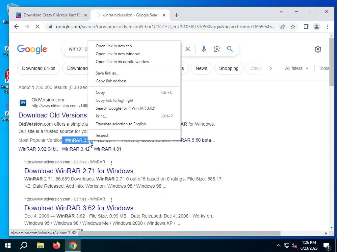Clear the Google search box with X

pos(187,49)
